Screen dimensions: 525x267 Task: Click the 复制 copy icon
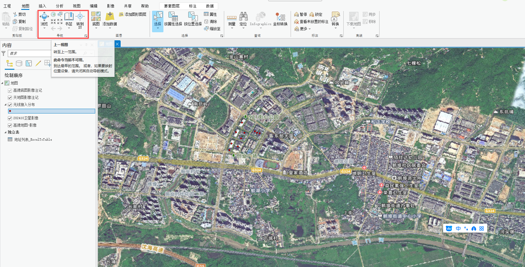click(15, 22)
